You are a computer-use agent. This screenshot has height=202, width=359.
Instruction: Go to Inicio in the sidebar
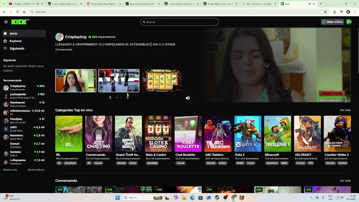tap(24, 33)
